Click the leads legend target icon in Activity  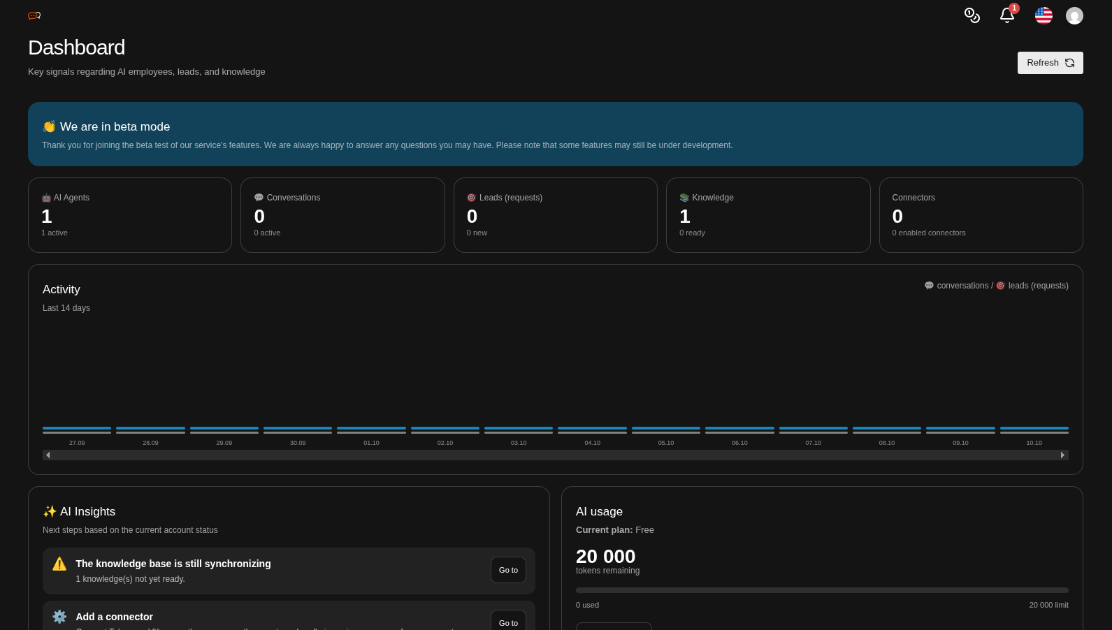click(1000, 286)
